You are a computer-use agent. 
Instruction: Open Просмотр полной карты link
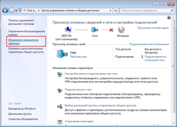(153, 28)
